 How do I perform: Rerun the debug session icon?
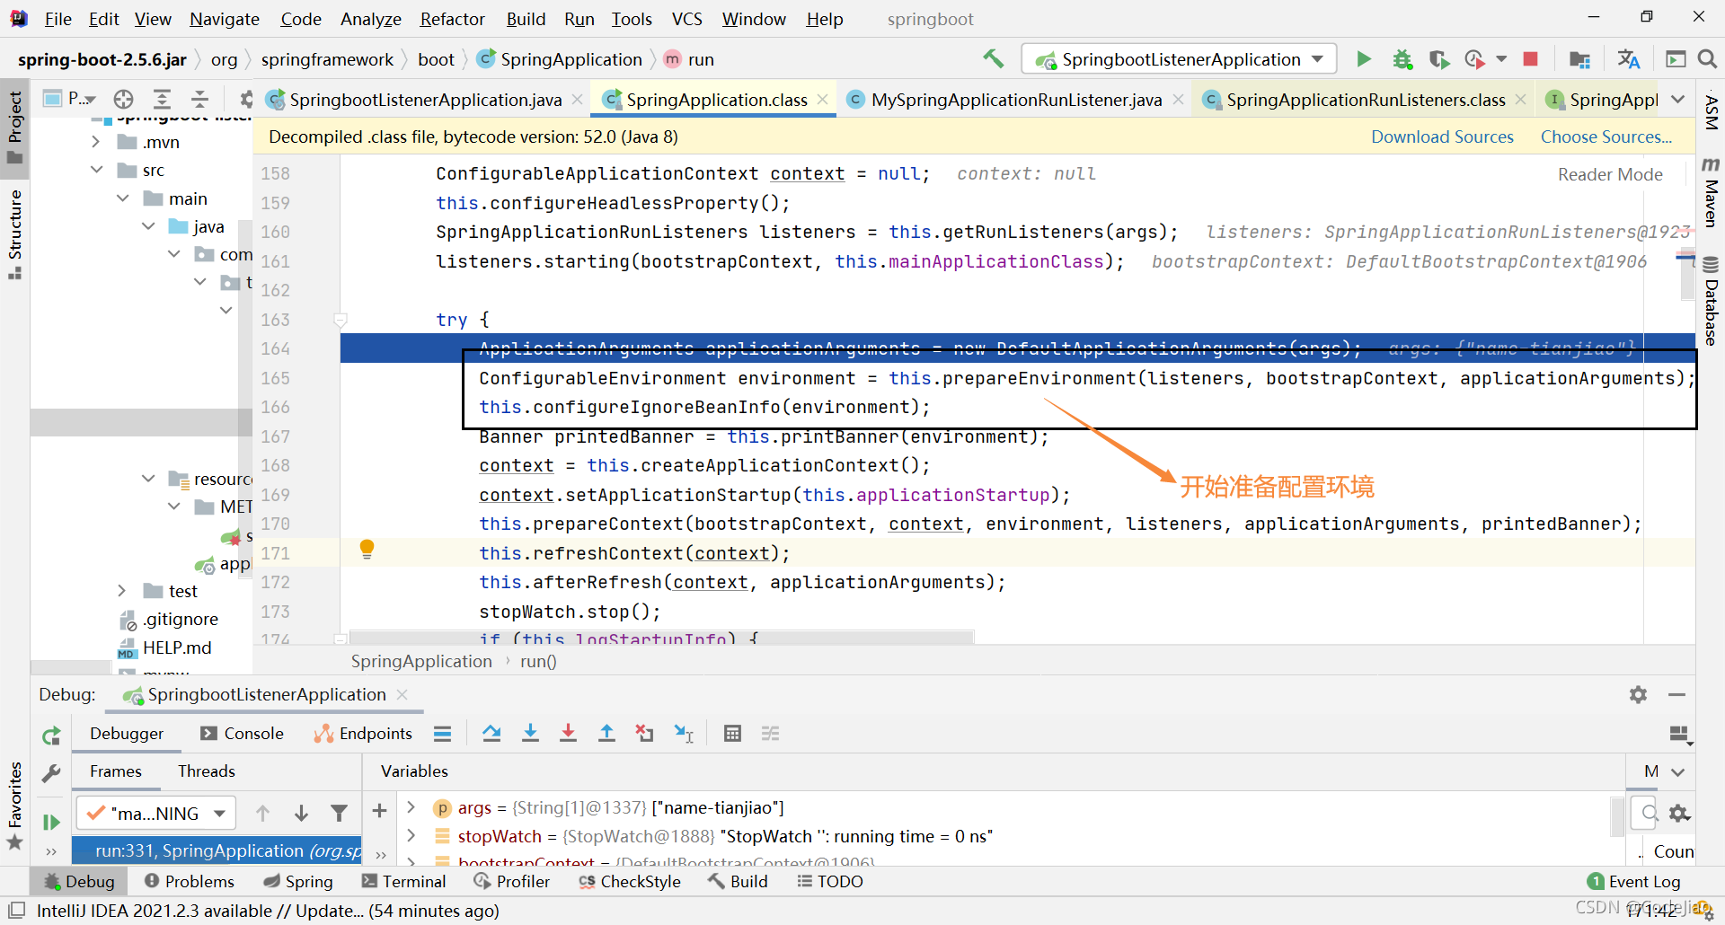pyautogui.click(x=51, y=736)
